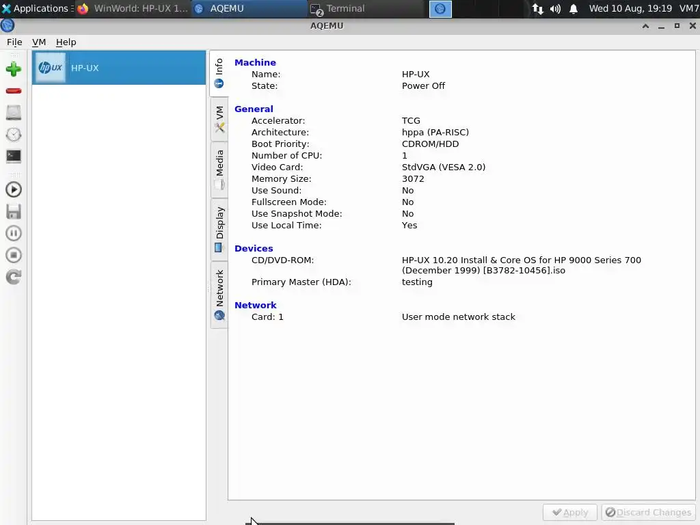Click the notification bell tray icon

pyautogui.click(x=574, y=9)
